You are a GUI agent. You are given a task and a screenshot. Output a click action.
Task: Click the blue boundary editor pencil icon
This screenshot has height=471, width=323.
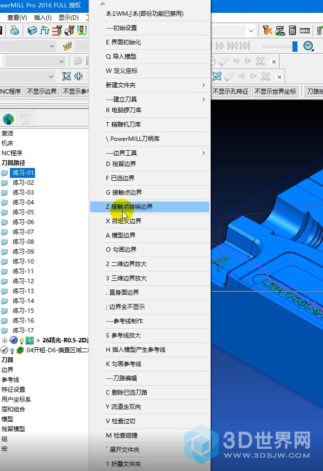tap(217, 76)
